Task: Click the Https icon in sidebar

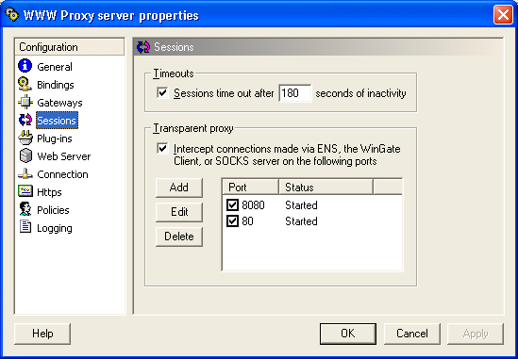Action: click(25, 191)
